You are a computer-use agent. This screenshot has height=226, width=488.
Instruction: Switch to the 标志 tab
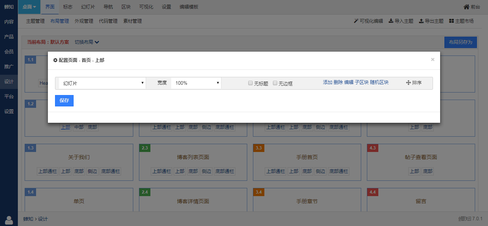[x=68, y=7]
